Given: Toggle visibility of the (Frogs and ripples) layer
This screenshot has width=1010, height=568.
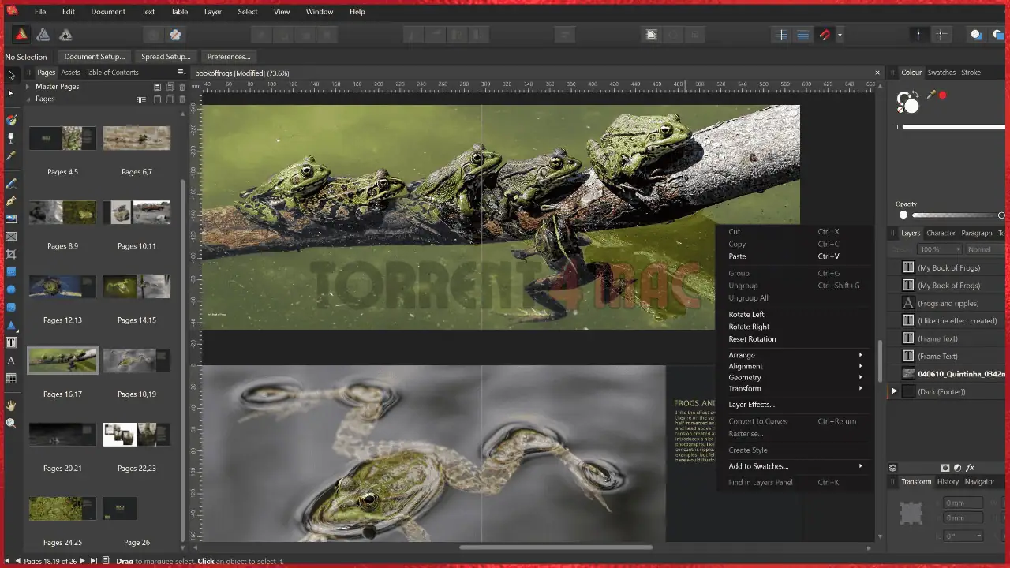Looking at the screenshot, I should click(1004, 303).
